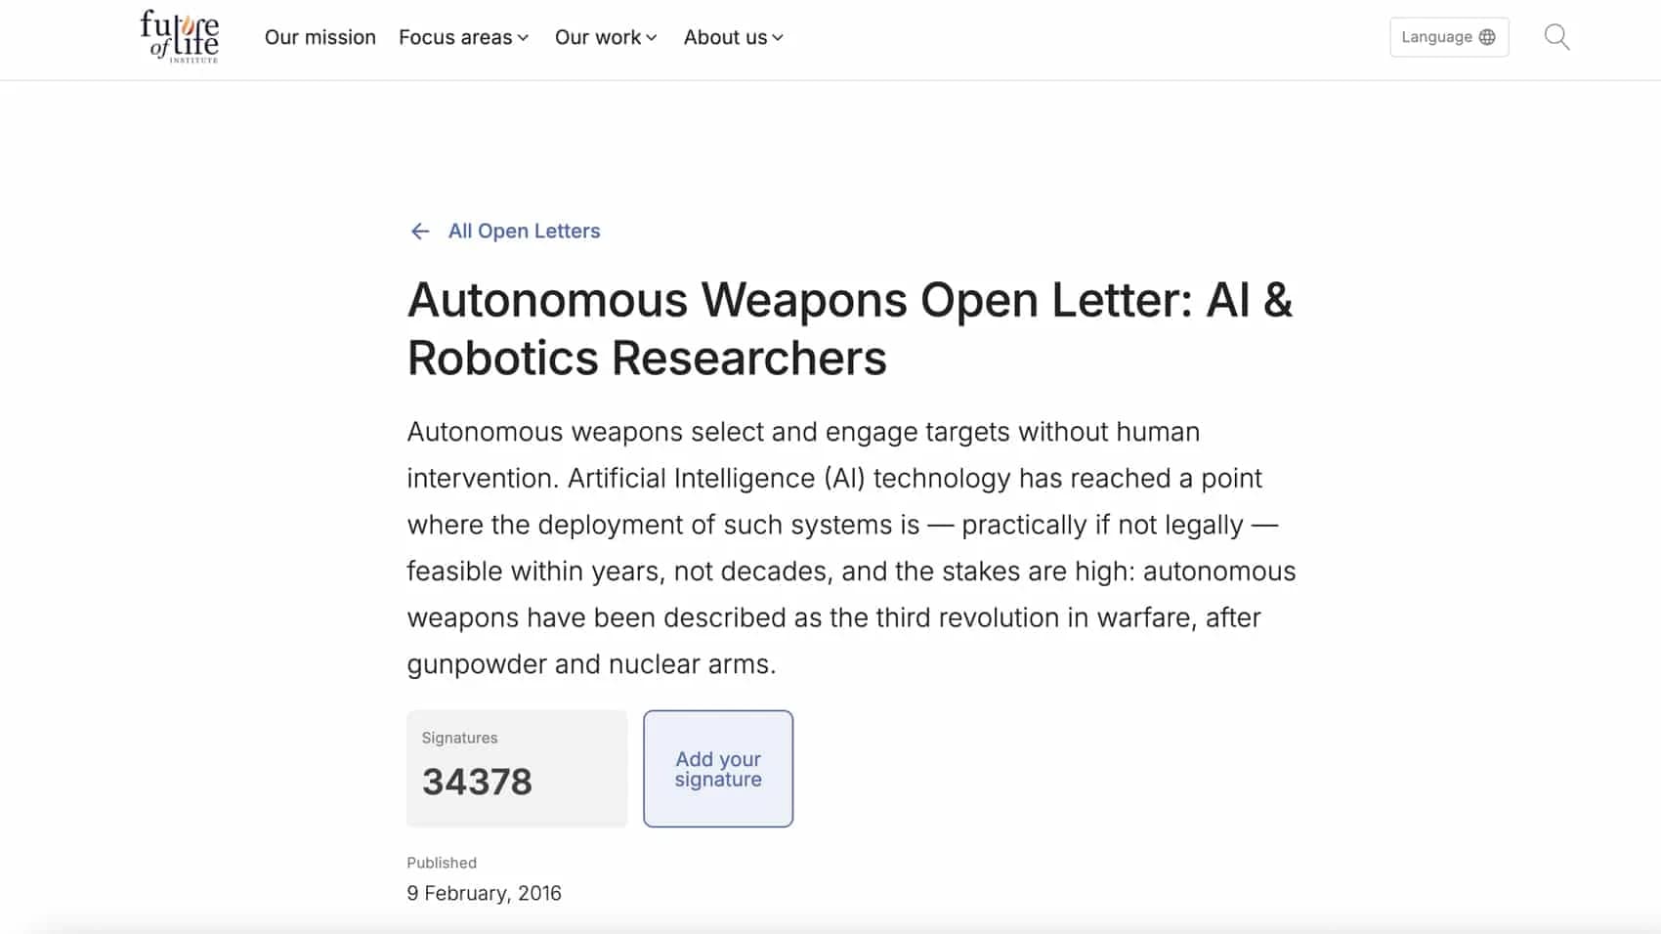Click the Published label text

tap(442, 863)
